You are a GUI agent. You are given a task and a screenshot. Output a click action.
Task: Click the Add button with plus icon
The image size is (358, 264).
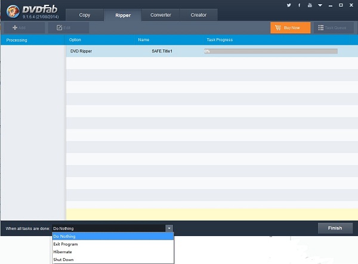[24, 28]
